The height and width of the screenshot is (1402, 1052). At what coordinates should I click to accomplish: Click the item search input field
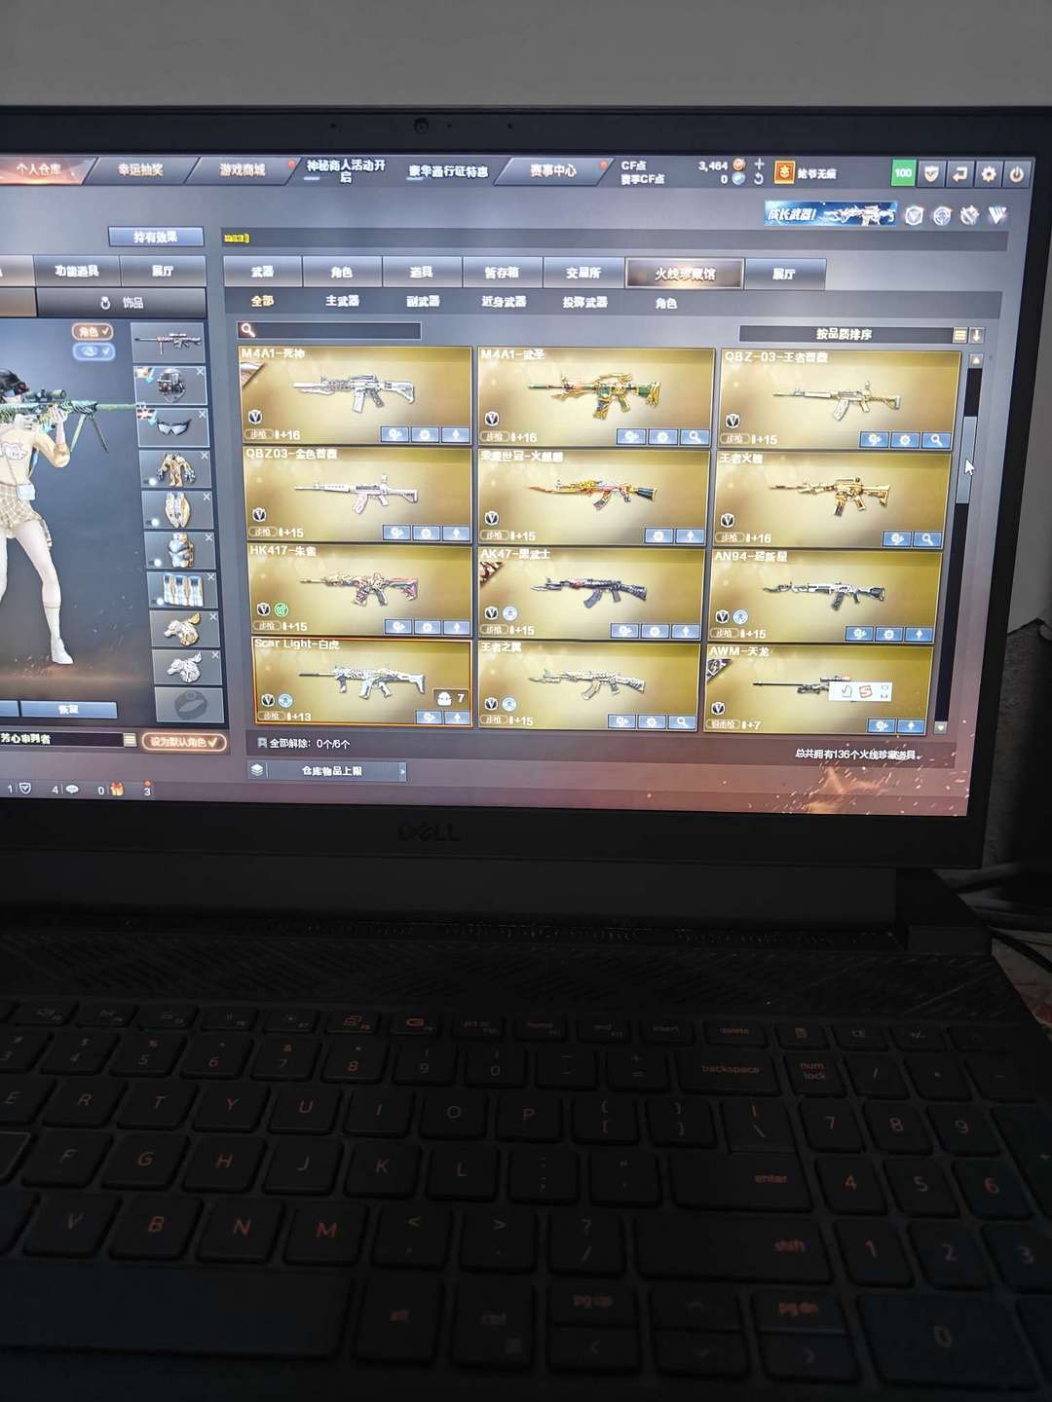(x=330, y=330)
